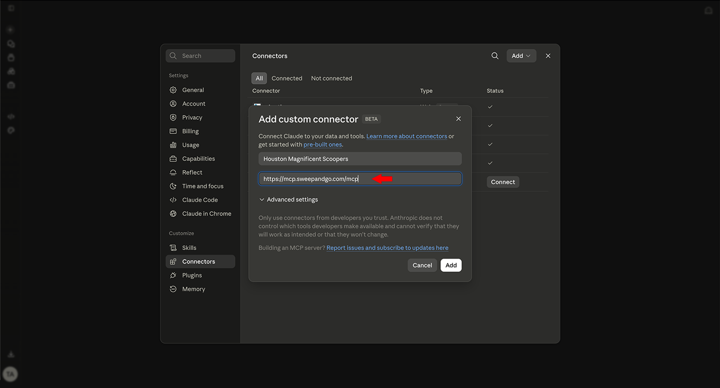This screenshot has height=388, width=720.
Task: Close the Add custom connector dialog
Action: (458, 119)
